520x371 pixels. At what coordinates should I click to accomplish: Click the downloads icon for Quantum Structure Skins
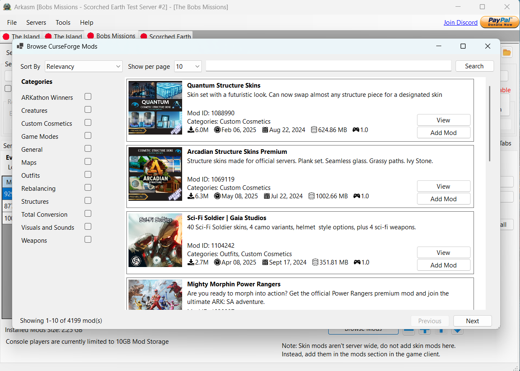(x=191, y=130)
